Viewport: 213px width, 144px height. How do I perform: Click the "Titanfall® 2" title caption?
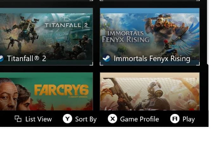click(x=27, y=59)
